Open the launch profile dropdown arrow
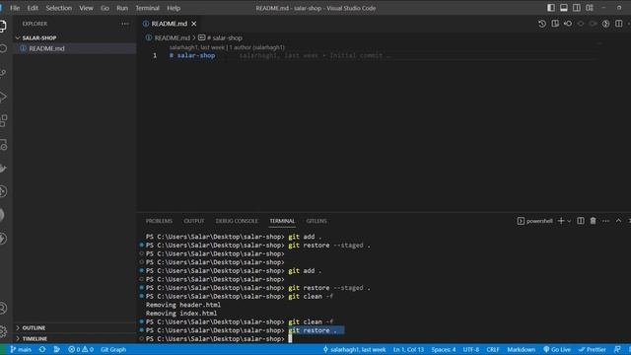The image size is (631, 355). click(569, 221)
